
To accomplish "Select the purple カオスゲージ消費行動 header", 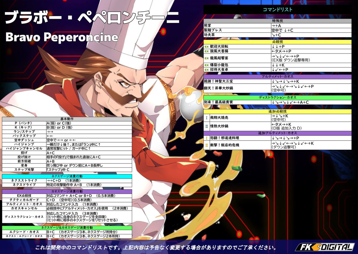I will [67, 191].
